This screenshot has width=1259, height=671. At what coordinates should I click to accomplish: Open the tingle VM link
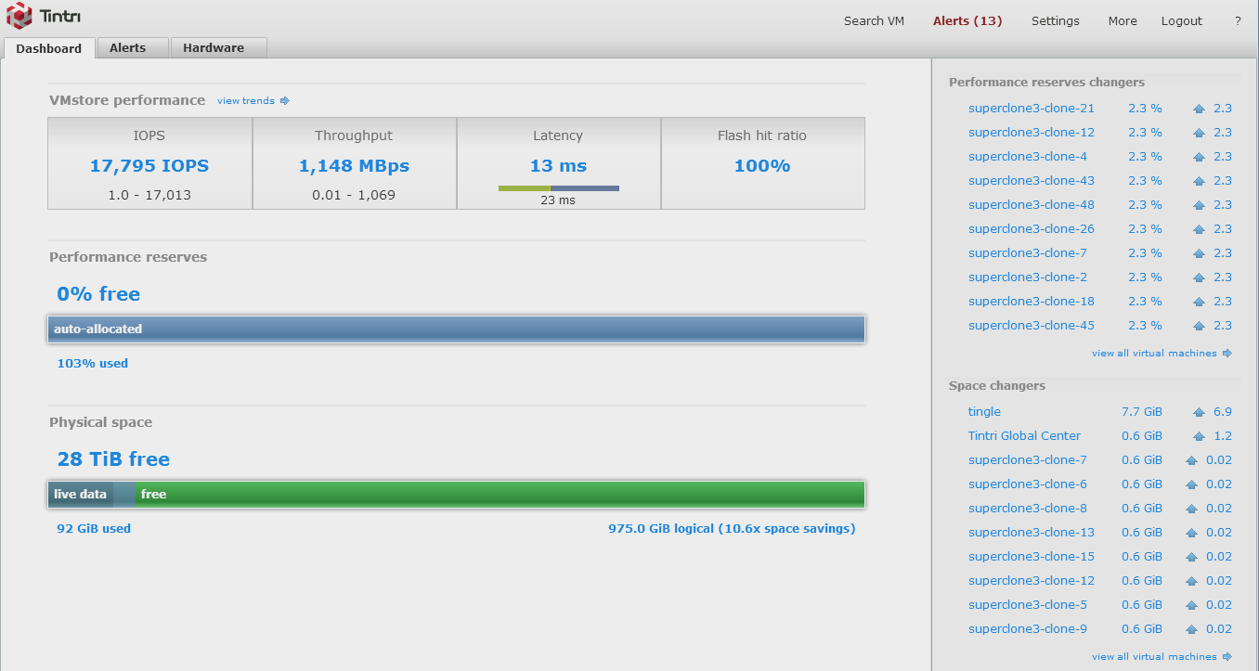984,412
